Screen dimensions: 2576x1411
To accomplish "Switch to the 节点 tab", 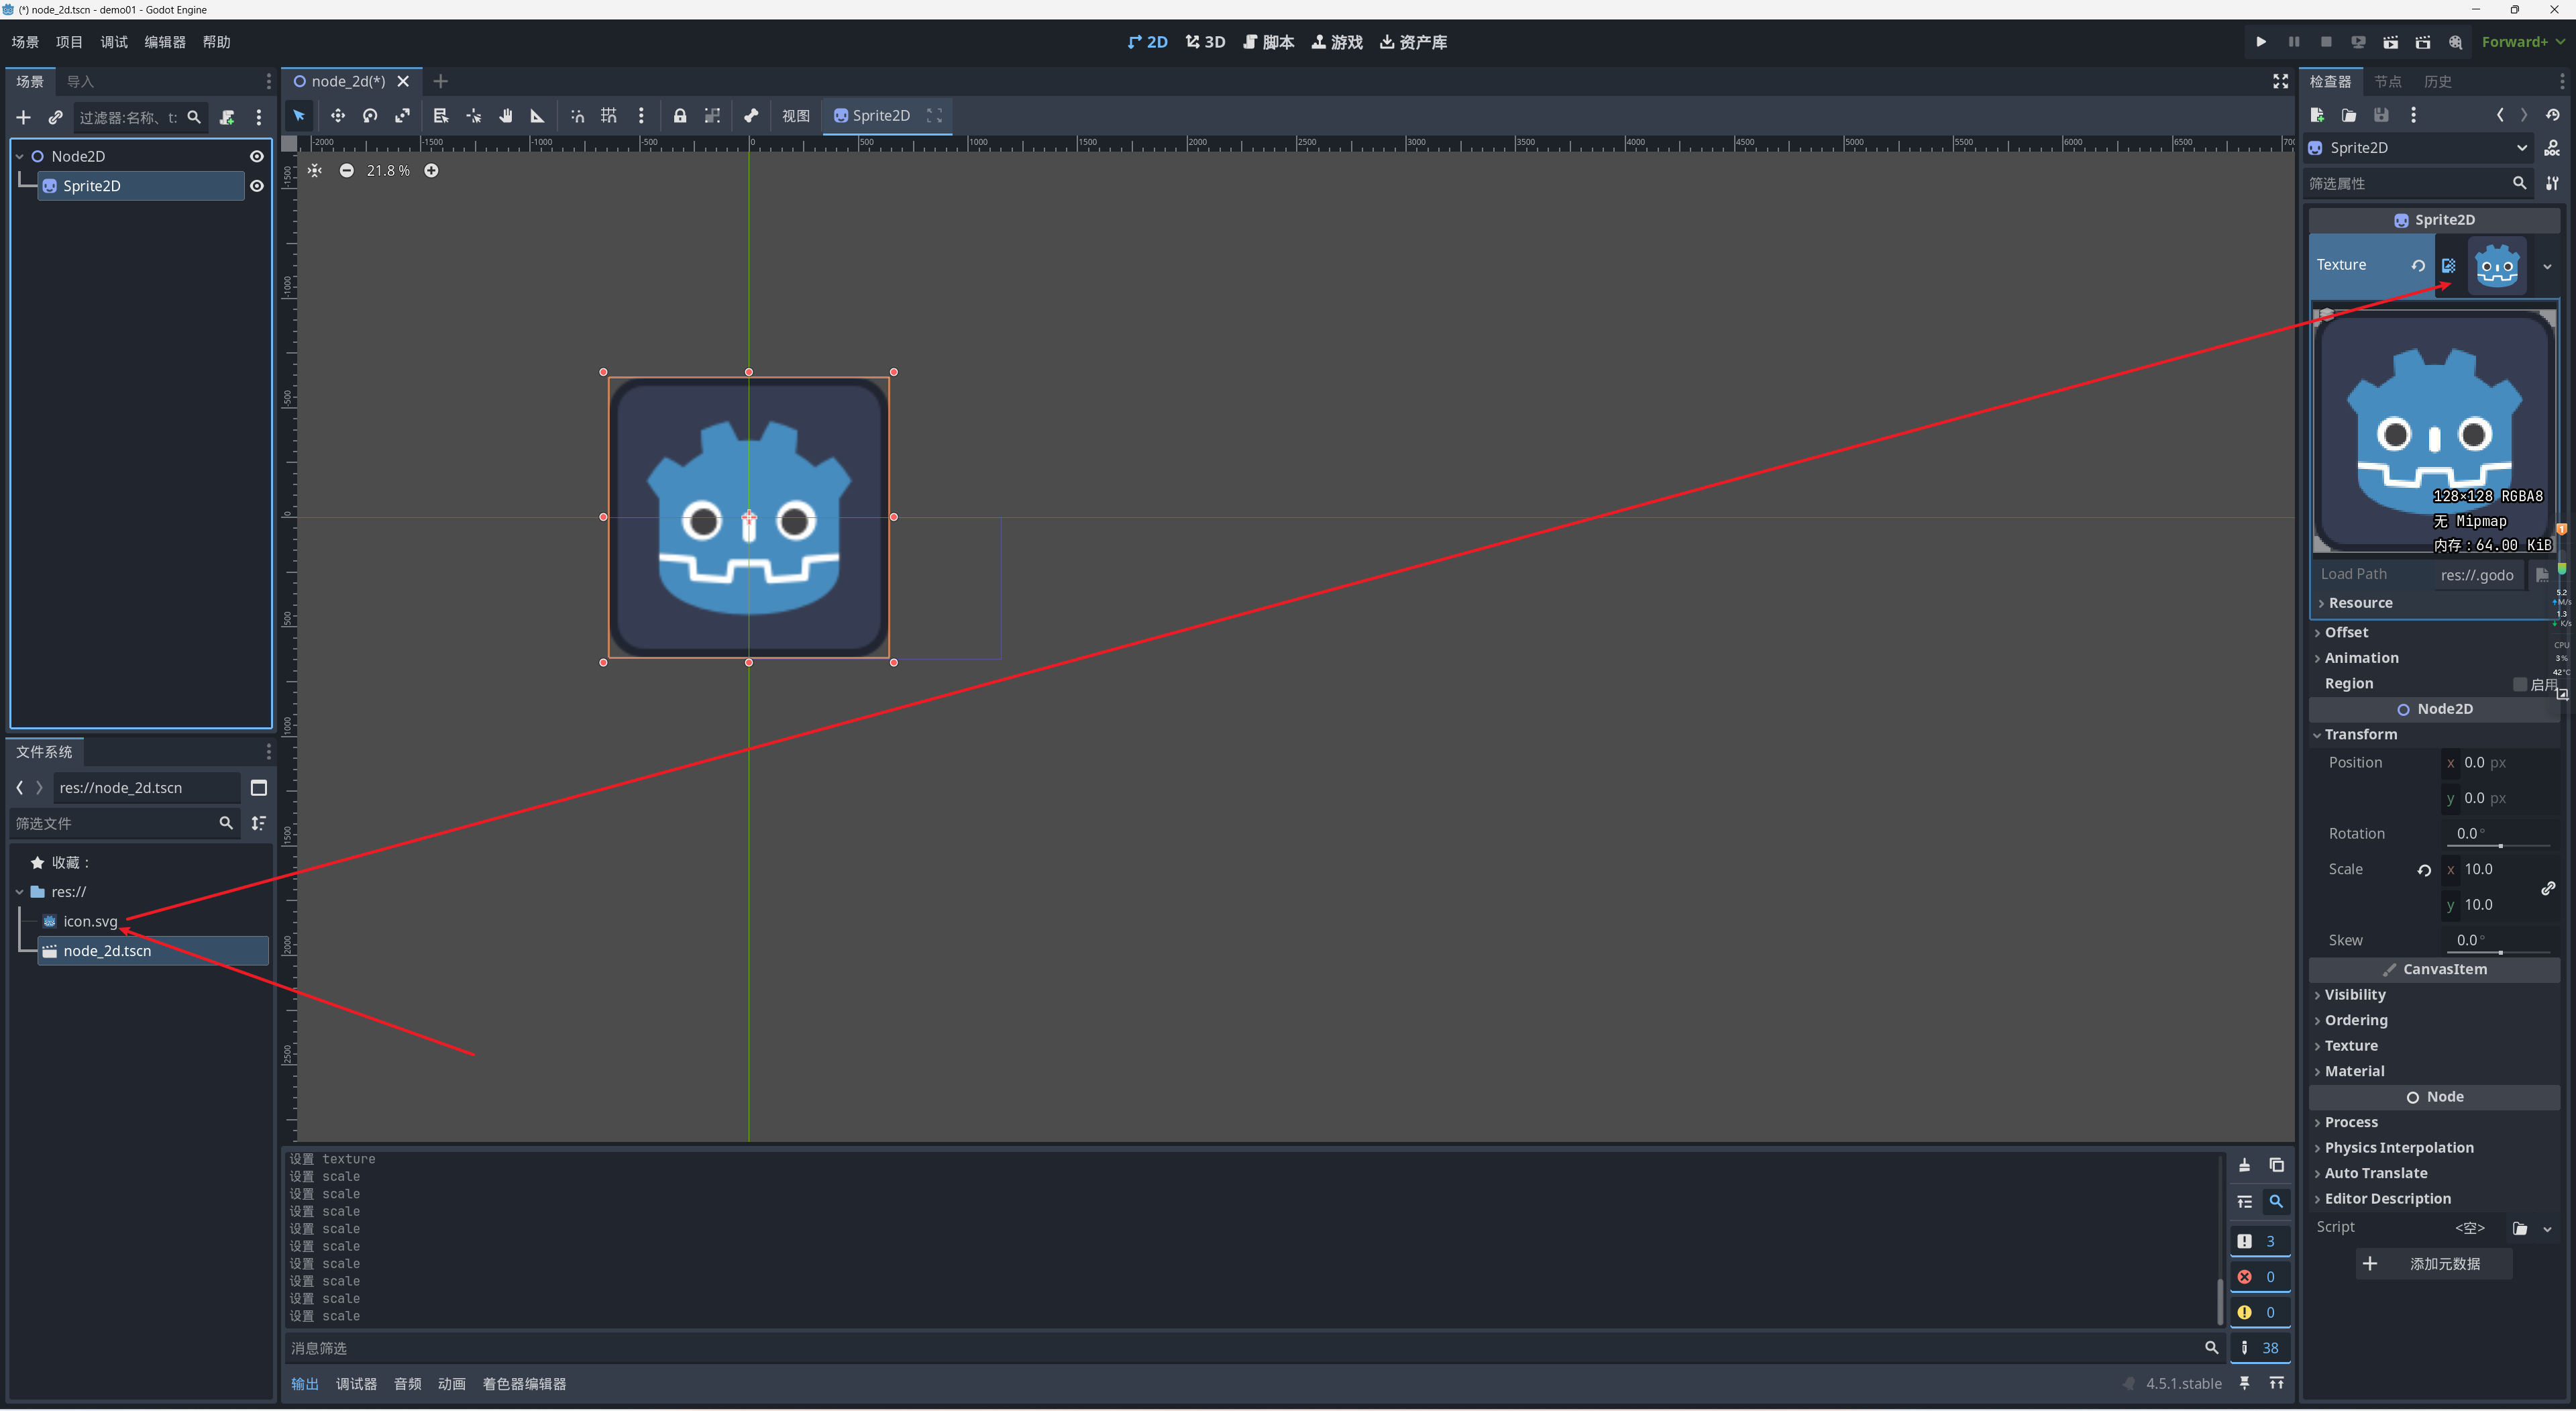I will [2388, 82].
